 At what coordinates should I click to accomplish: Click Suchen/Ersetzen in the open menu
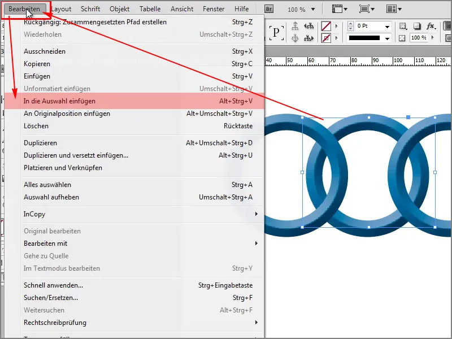[x=85, y=295]
